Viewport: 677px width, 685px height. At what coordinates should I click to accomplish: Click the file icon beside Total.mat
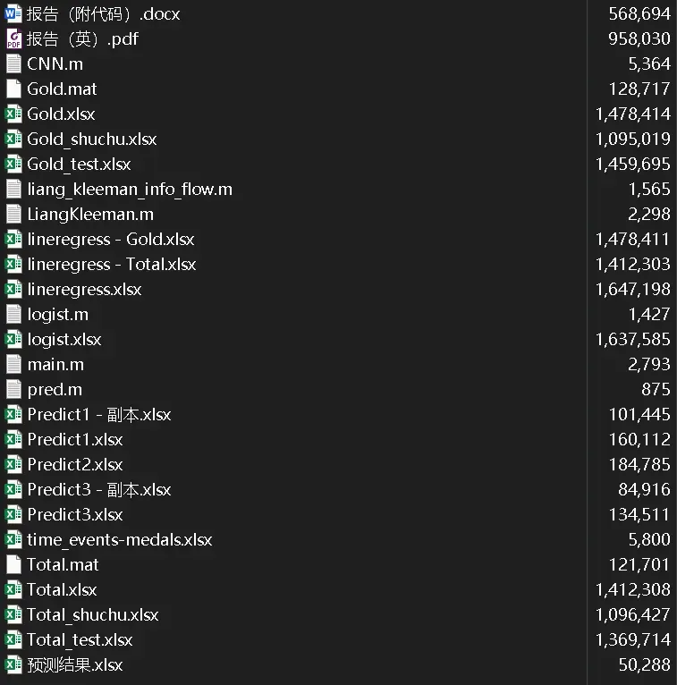[x=13, y=564]
